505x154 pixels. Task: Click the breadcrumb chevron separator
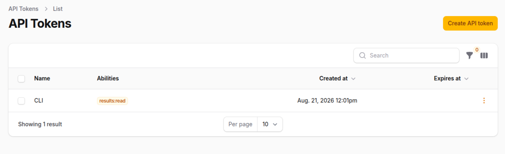click(46, 9)
